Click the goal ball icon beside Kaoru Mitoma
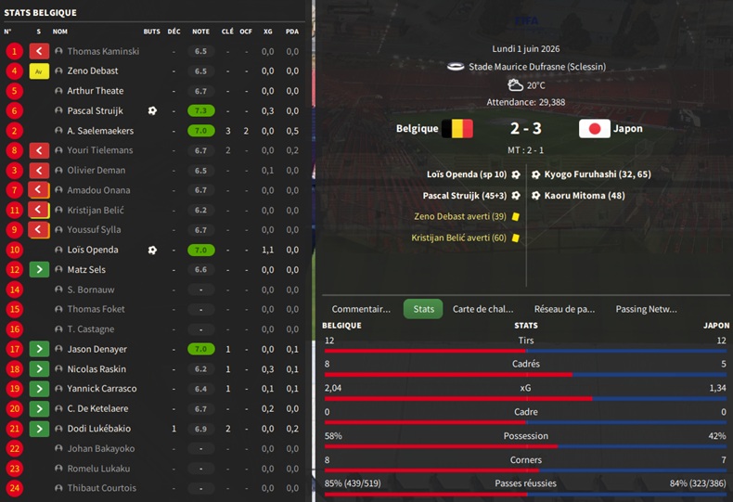 pyautogui.click(x=536, y=196)
